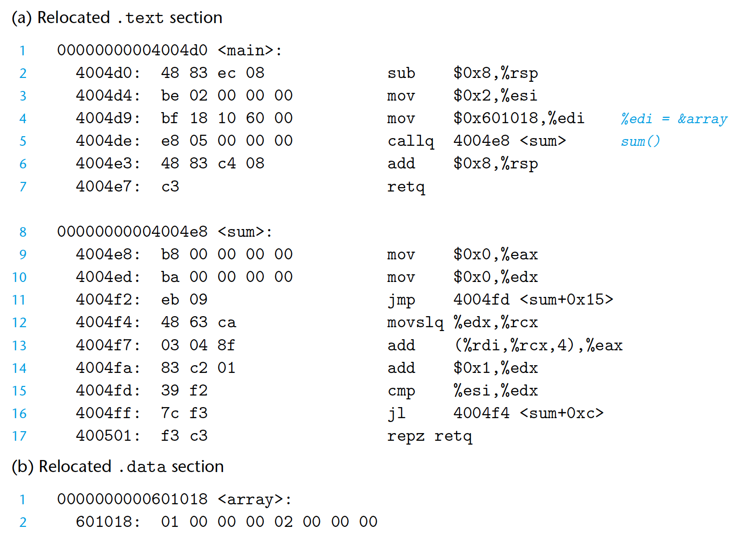Click the jmp instruction mnemonic
Viewport: 736px width, 537px height.
pos(401,300)
